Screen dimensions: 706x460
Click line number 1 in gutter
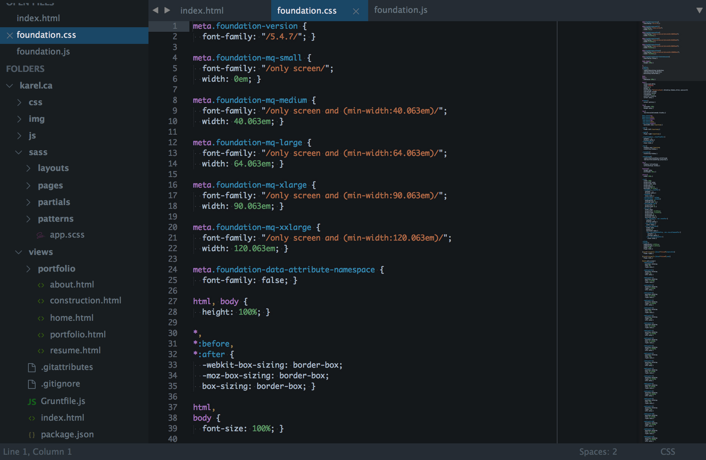(175, 26)
